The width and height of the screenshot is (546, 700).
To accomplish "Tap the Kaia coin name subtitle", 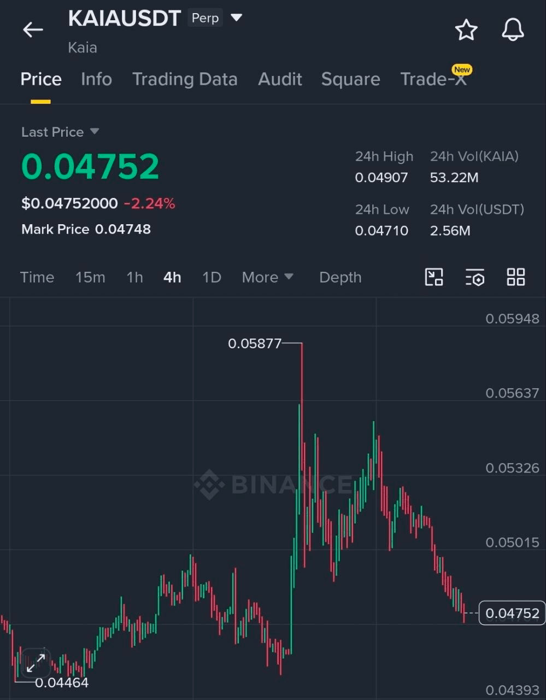I will 83,48.
